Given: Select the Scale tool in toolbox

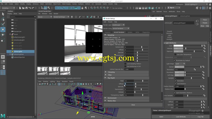Looking at the screenshot, I should click(3, 40).
